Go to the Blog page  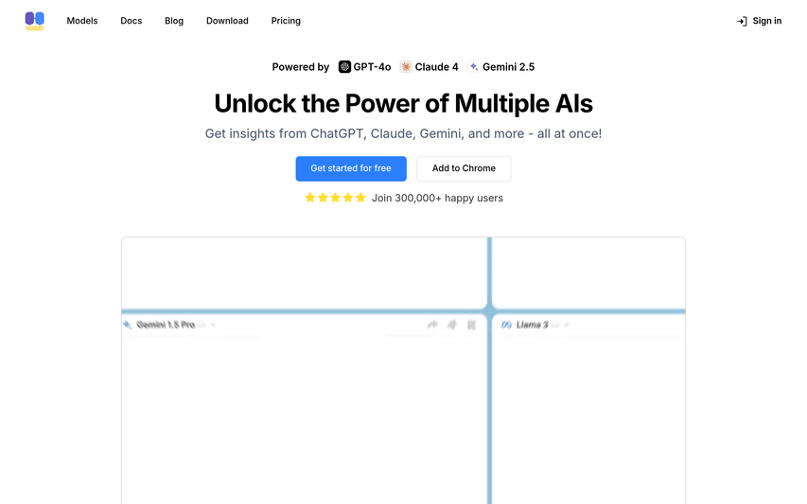point(174,21)
